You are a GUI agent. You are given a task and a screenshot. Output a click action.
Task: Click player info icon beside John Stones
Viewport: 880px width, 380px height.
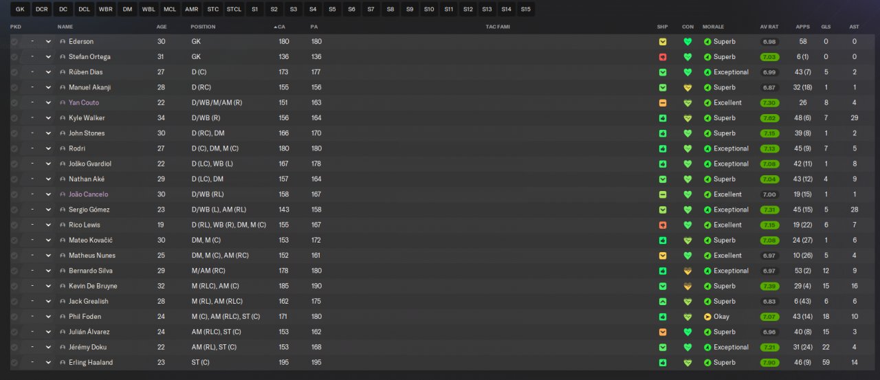(63, 133)
